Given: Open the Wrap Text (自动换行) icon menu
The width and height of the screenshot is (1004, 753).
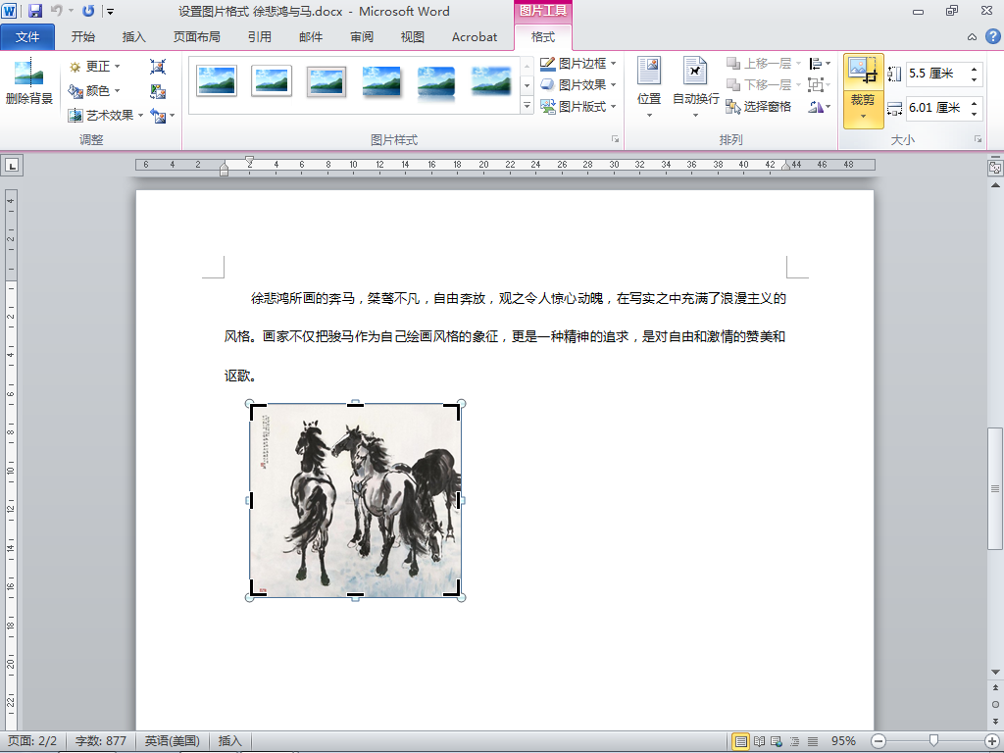Looking at the screenshot, I should [x=695, y=87].
